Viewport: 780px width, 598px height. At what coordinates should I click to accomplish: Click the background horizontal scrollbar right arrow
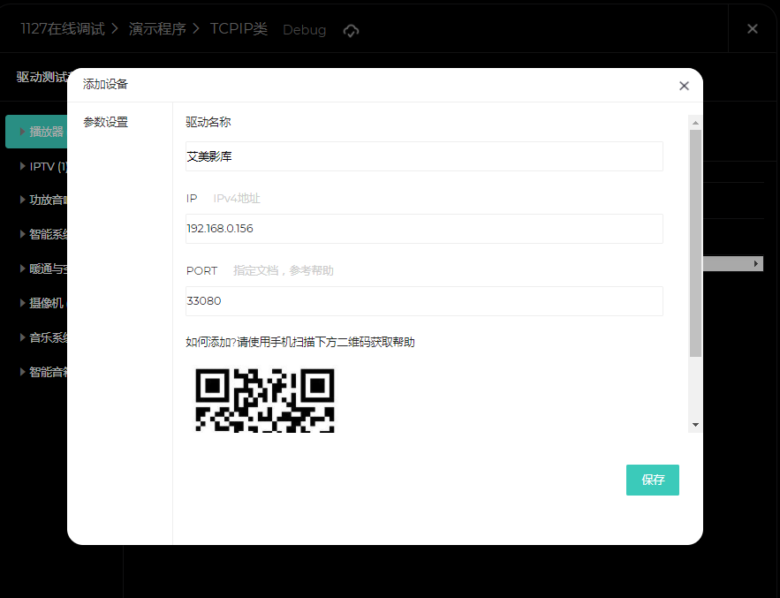[755, 264]
